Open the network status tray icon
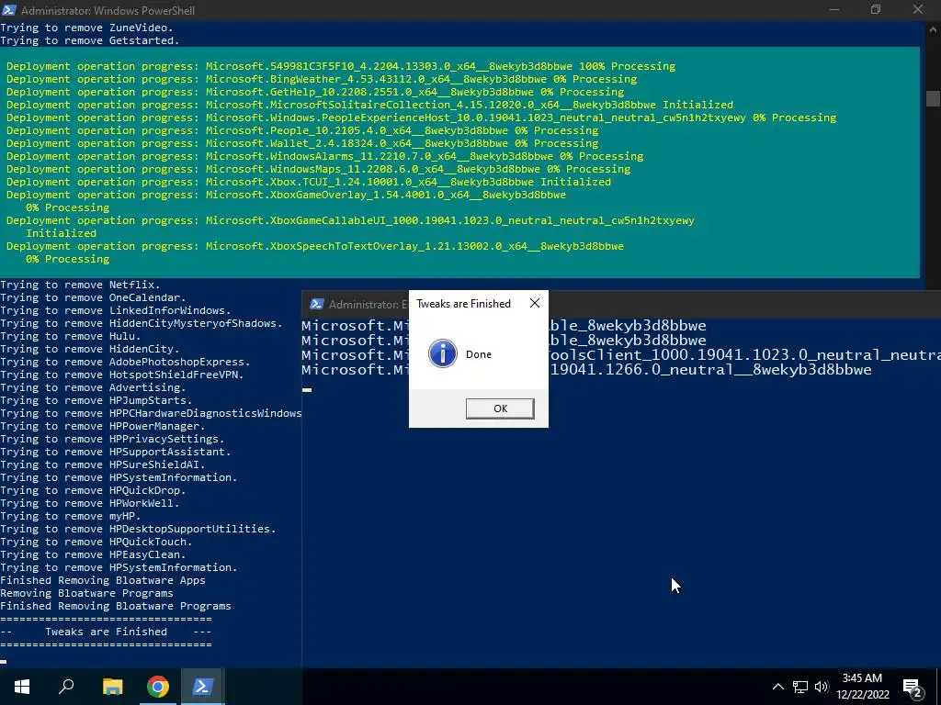Image resolution: width=941 pixels, height=705 pixels. (800, 687)
